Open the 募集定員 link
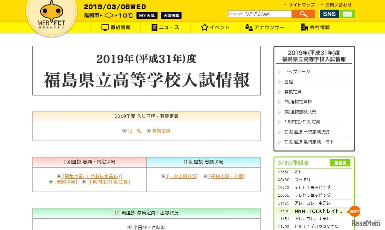The width and height of the screenshot is (385, 230). tap(160, 131)
